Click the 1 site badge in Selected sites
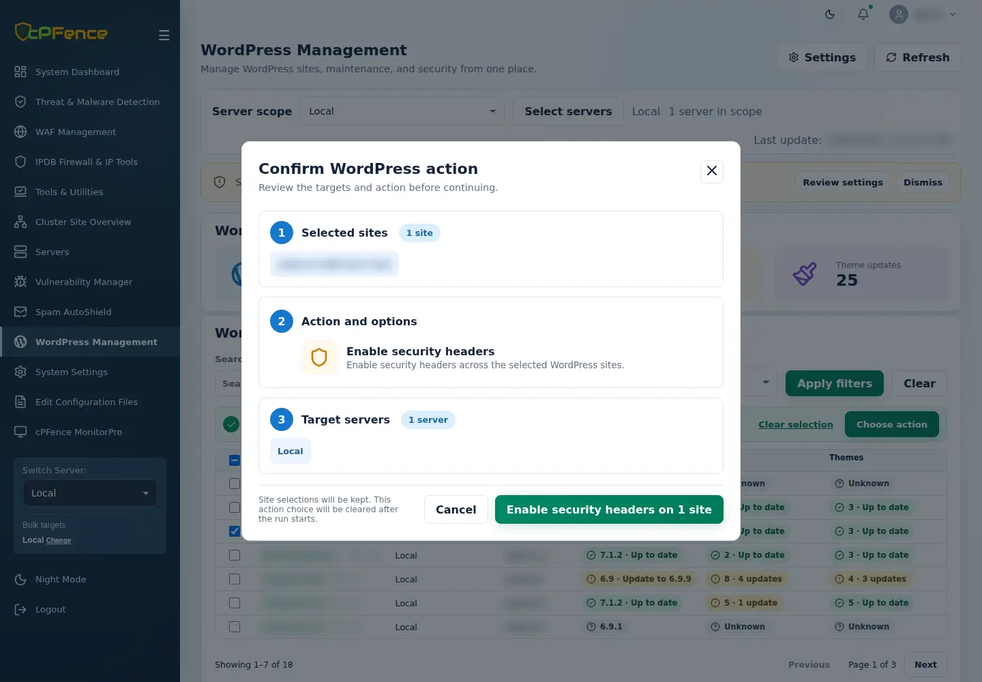982x682 pixels. click(x=419, y=233)
